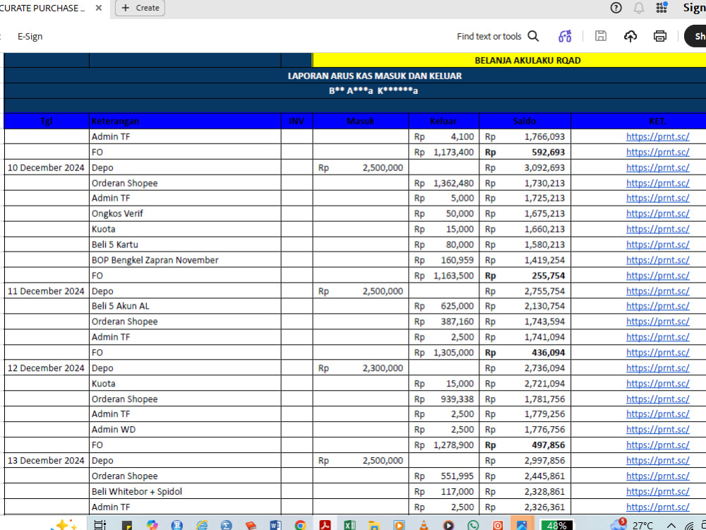Open prnt.sc link in BOP Bengkel Zapran row
This screenshot has height=530, width=706.
tap(657, 260)
